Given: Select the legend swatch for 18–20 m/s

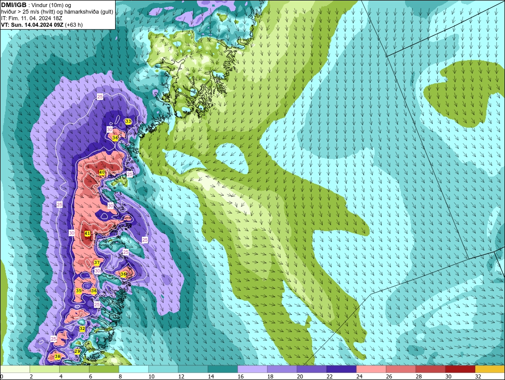Looking at the screenshot, I should tap(282, 369).
